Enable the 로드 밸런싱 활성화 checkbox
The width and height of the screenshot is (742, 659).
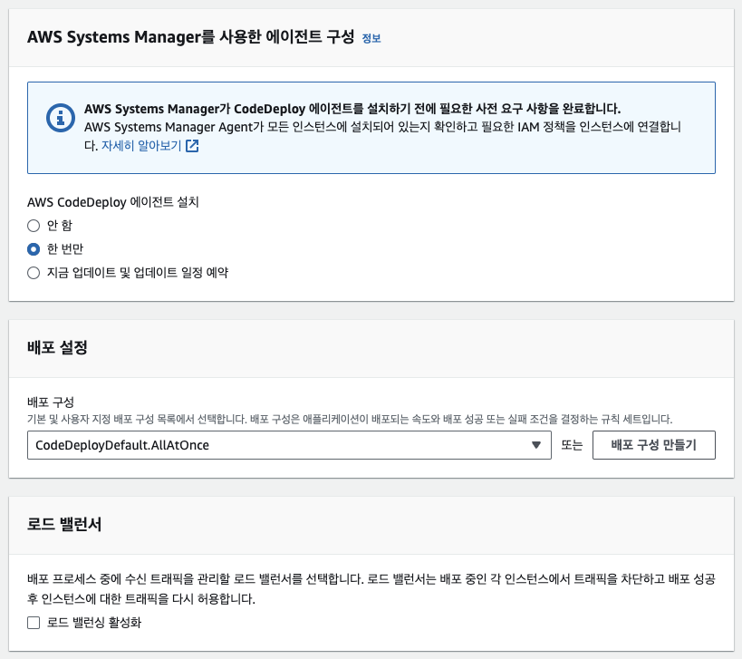point(34,623)
